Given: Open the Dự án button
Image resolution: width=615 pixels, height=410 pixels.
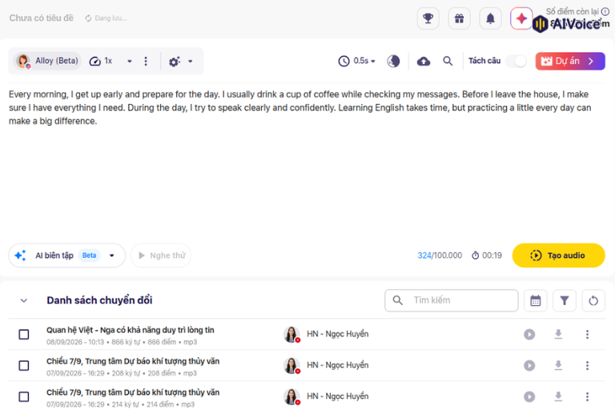Looking at the screenshot, I should tap(570, 61).
